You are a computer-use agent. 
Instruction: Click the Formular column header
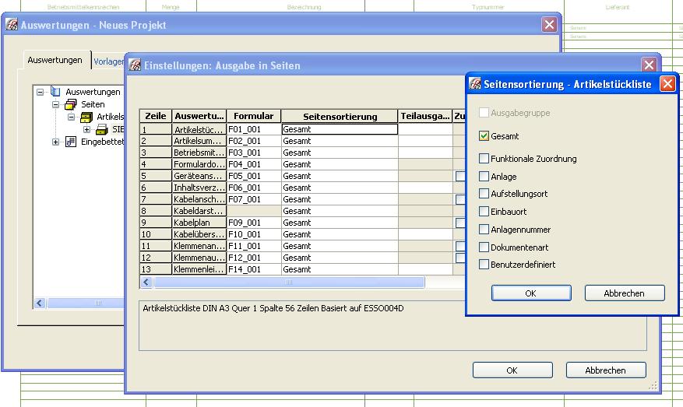pos(254,116)
